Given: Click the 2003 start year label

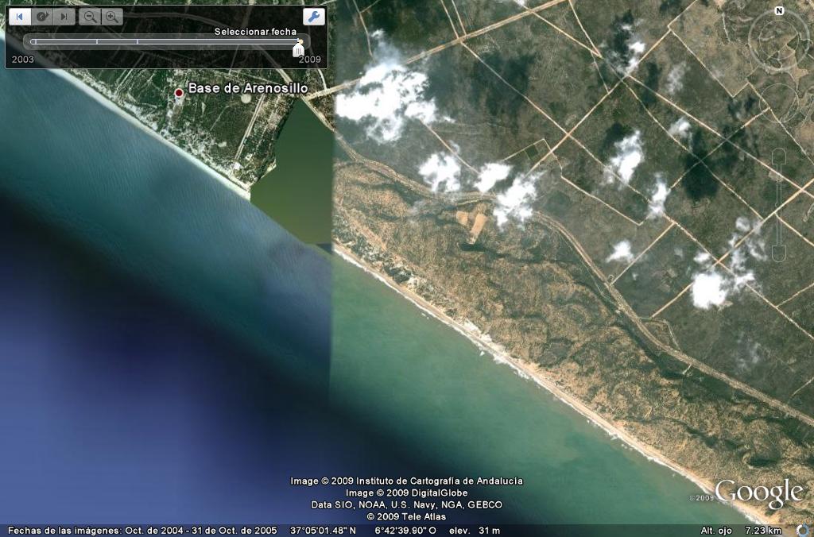Looking at the screenshot, I should coord(23,60).
